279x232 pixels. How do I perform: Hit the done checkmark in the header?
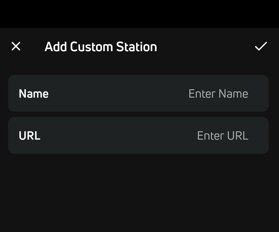(261, 46)
